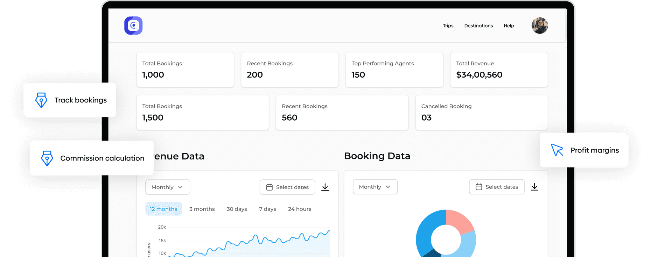Click the Track bookings label
The width and height of the screenshot is (672, 257).
coord(80,100)
